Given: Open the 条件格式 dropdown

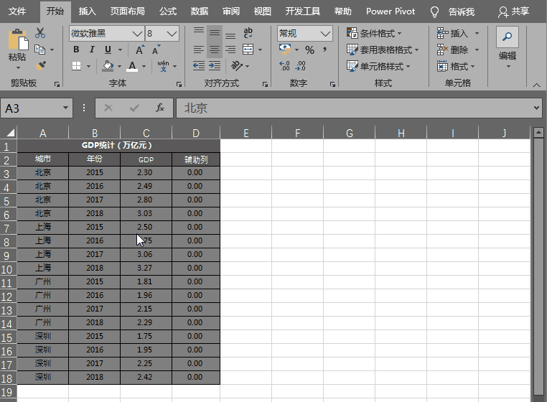Looking at the screenshot, I should tap(374, 34).
